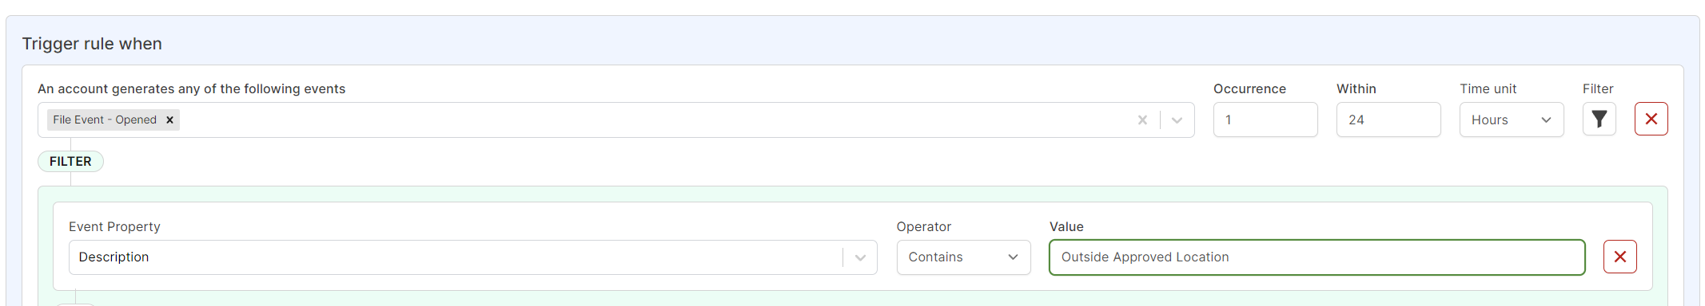Click the Operator label above Contains
The image size is (1705, 306).
pos(923,226)
